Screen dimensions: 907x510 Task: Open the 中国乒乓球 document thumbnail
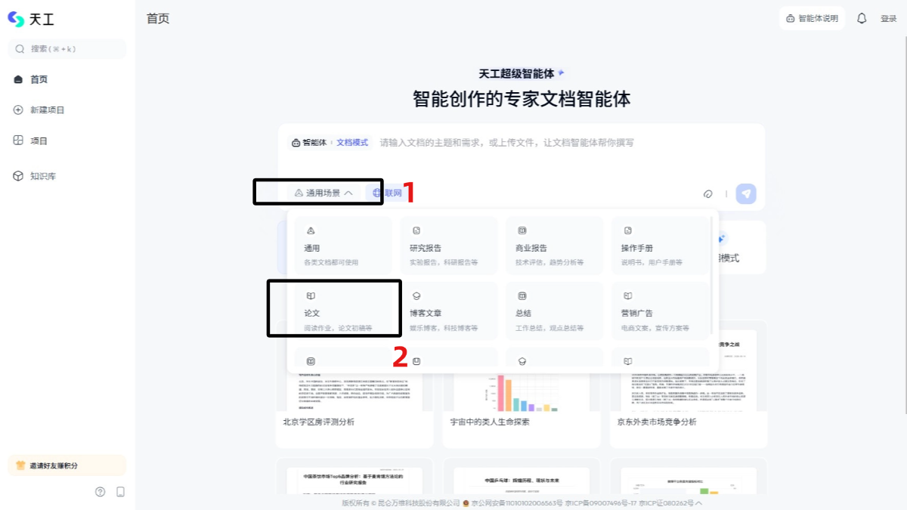[522, 482]
